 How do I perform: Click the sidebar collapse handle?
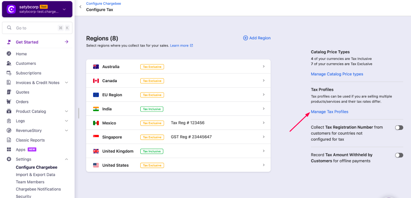coord(78,113)
